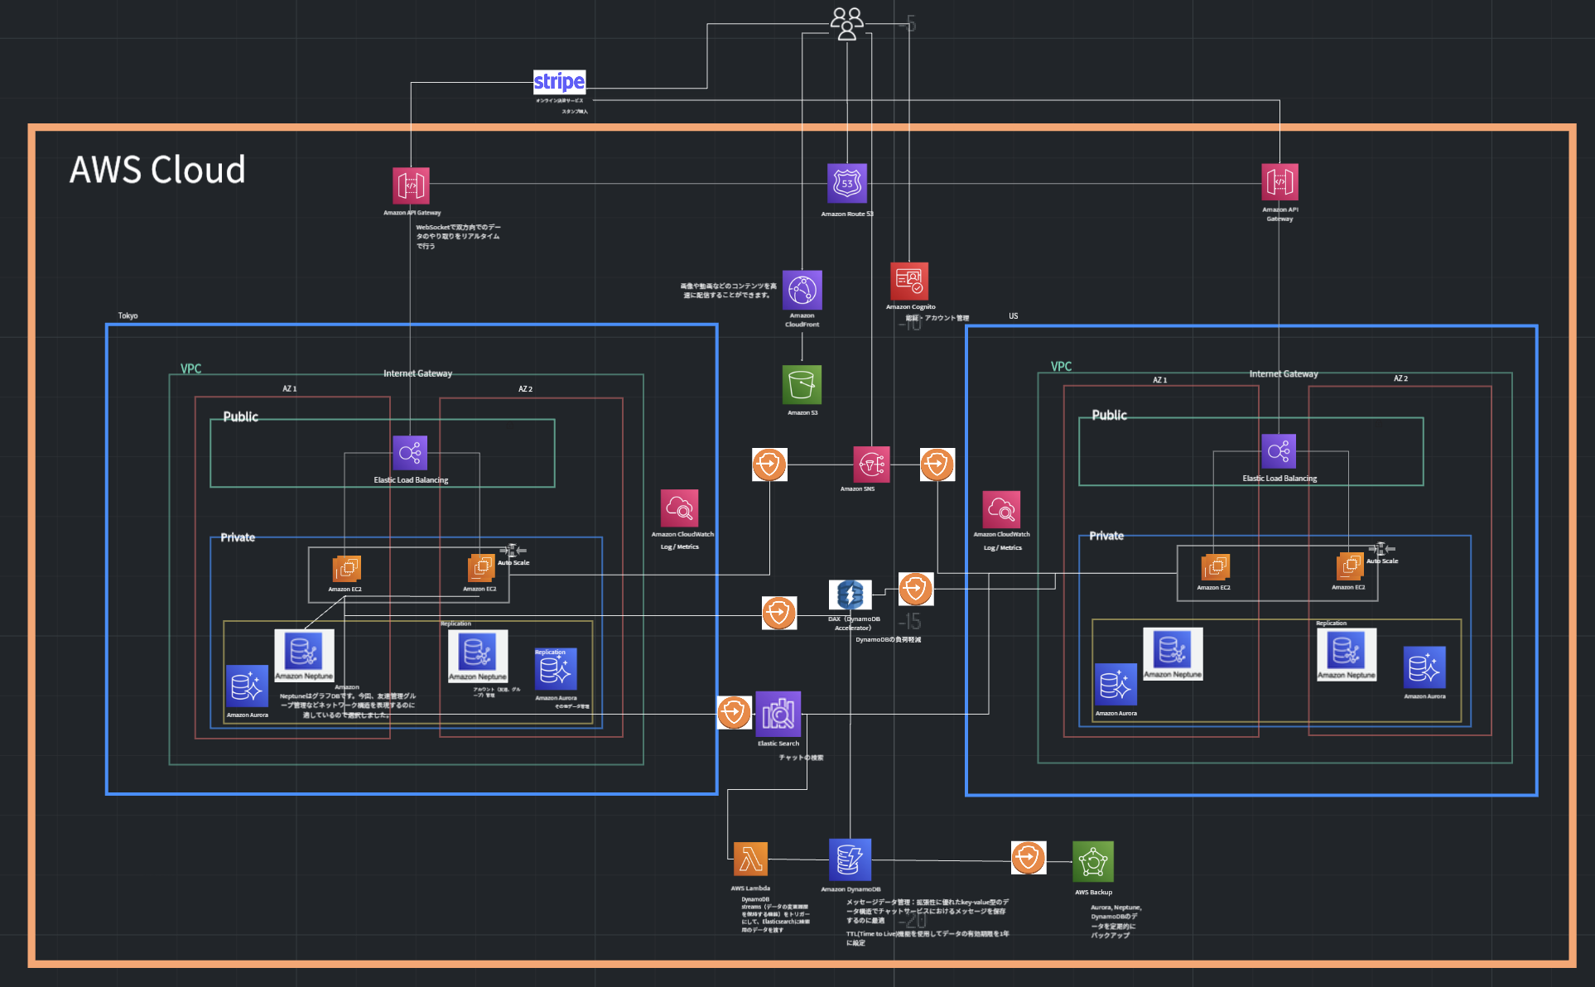Click the users icon at top
Screen dimensions: 1595x987
pos(847,23)
